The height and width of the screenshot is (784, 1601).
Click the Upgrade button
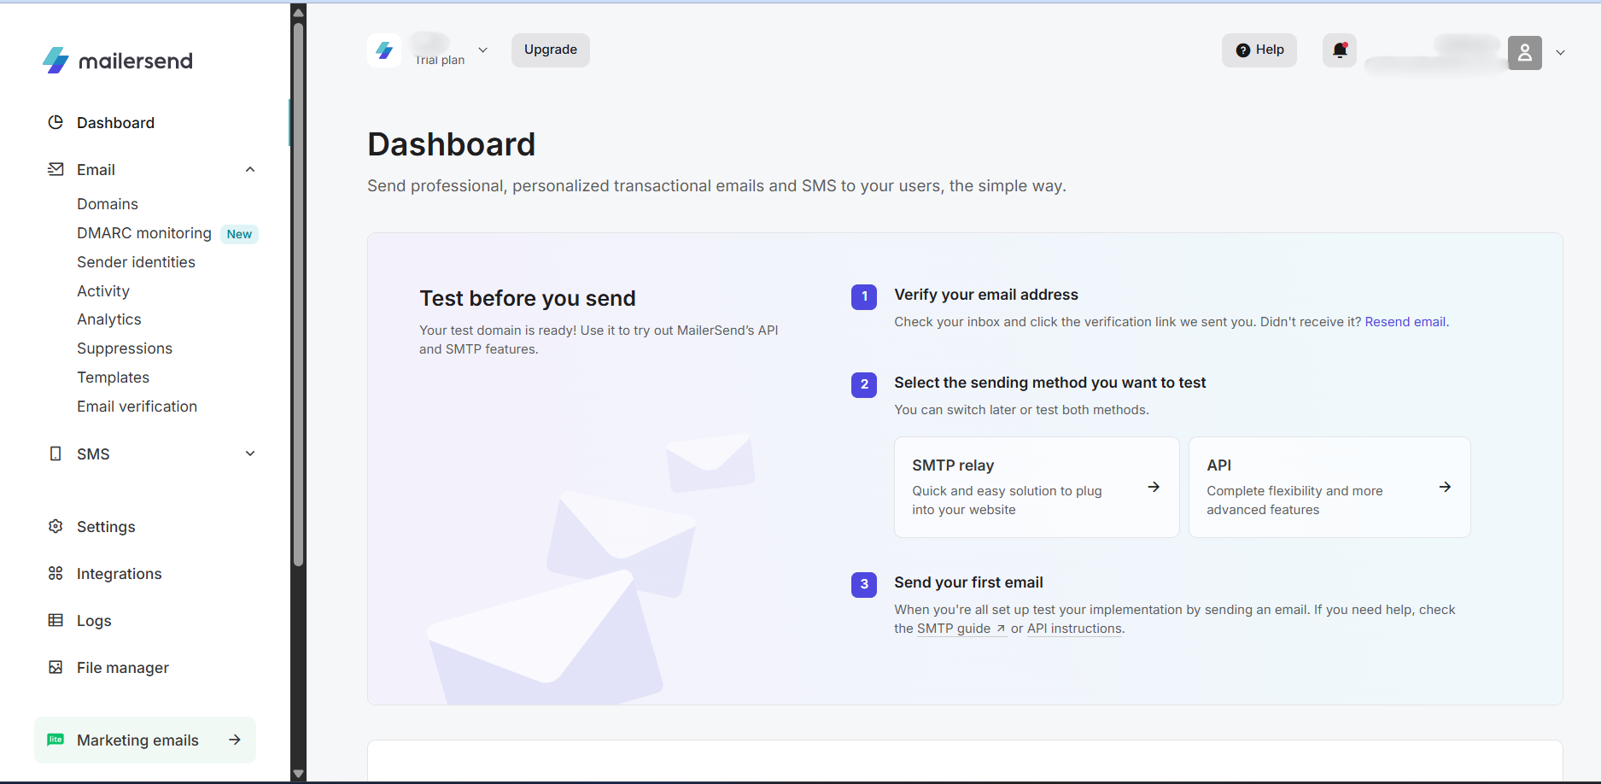pyautogui.click(x=550, y=50)
